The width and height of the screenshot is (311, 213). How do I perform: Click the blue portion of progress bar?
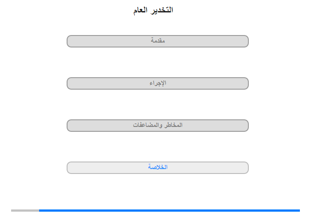(169, 210)
